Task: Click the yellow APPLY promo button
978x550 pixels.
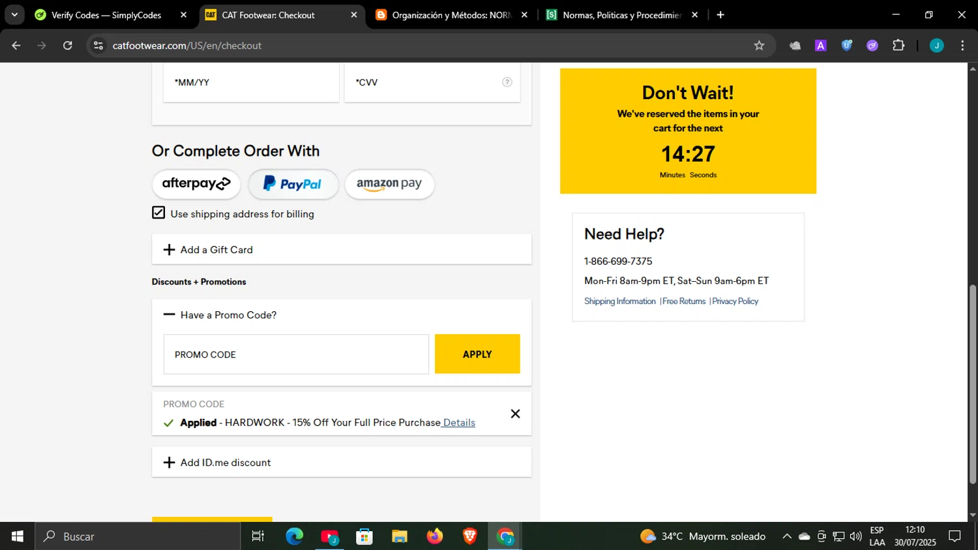Action: tap(477, 354)
